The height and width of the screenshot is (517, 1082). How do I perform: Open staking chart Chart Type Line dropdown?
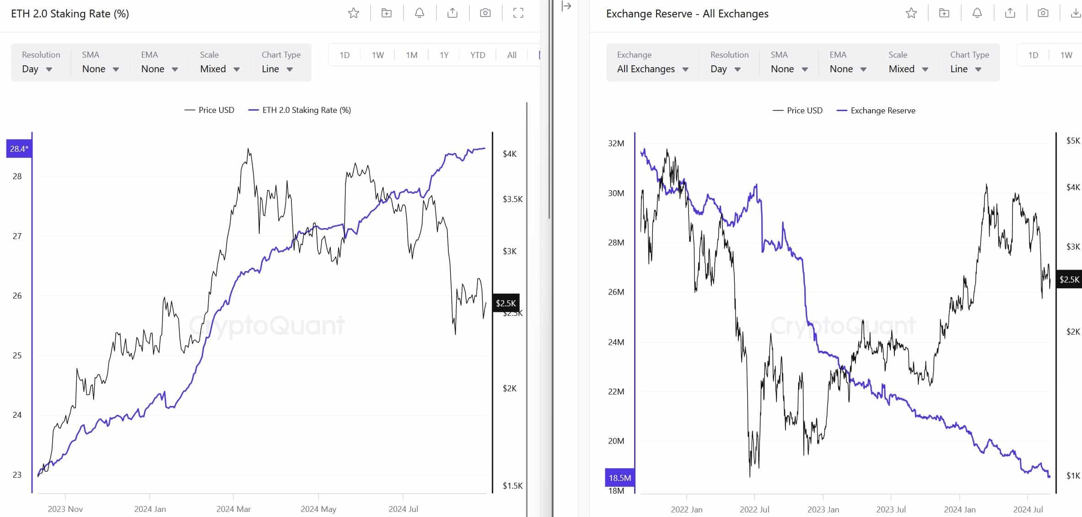(281, 63)
